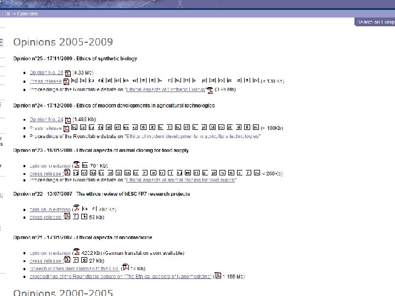Choose 'pt' language icon in Opinion 23 press release

213,173
